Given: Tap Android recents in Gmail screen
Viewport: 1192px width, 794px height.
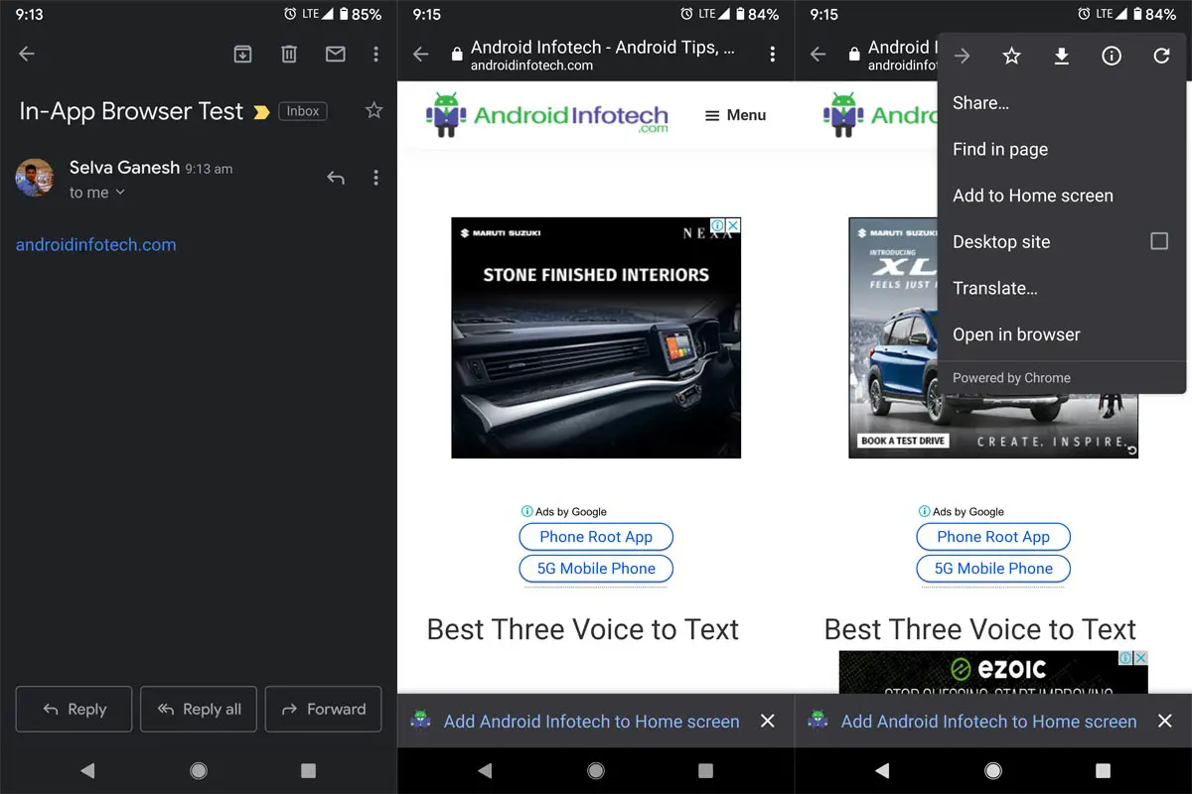Looking at the screenshot, I should click(308, 770).
